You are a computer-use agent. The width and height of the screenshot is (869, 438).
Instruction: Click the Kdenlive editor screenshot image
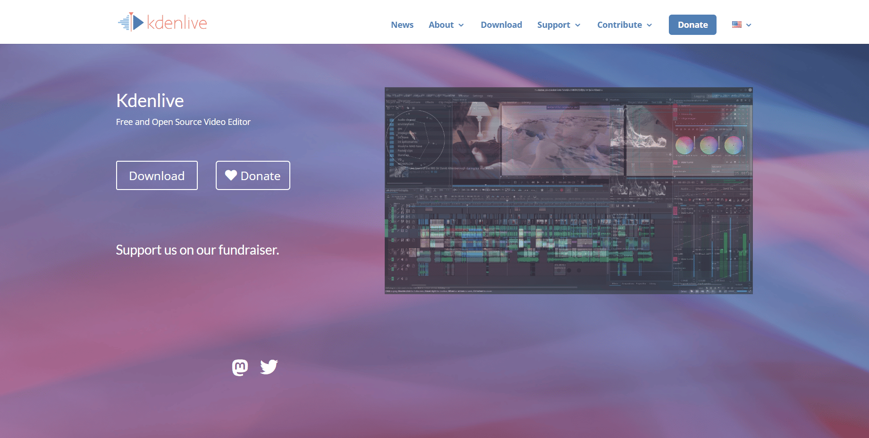[x=569, y=190]
